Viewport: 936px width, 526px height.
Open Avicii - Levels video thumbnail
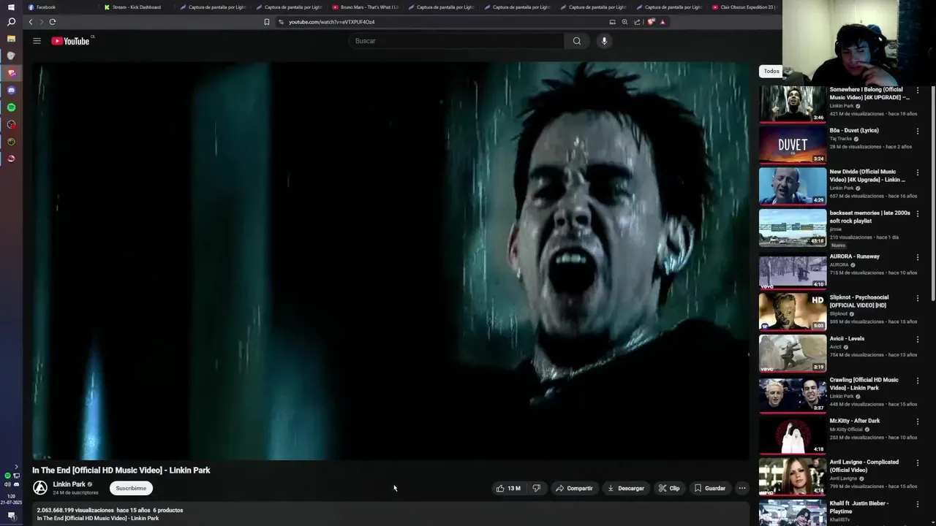793,354
